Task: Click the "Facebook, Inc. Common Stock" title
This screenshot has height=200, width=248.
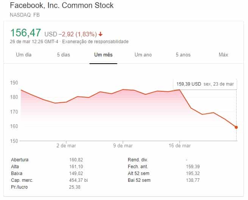Action: (x=61, y=6)
